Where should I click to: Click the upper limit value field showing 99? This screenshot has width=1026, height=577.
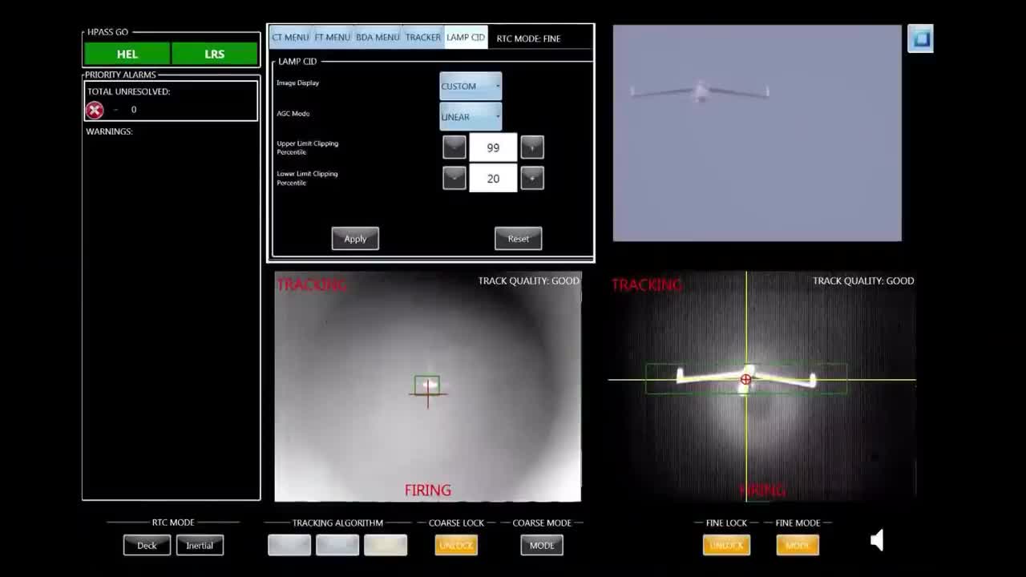click(493, 147)
